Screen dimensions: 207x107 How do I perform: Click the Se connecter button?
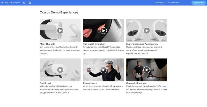click(x=198, y=3)
